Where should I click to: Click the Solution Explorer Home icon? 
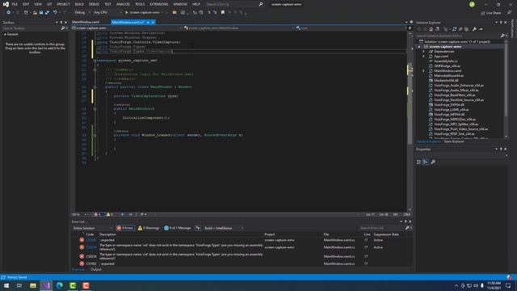pyautogui.click(x=431, y=29)
